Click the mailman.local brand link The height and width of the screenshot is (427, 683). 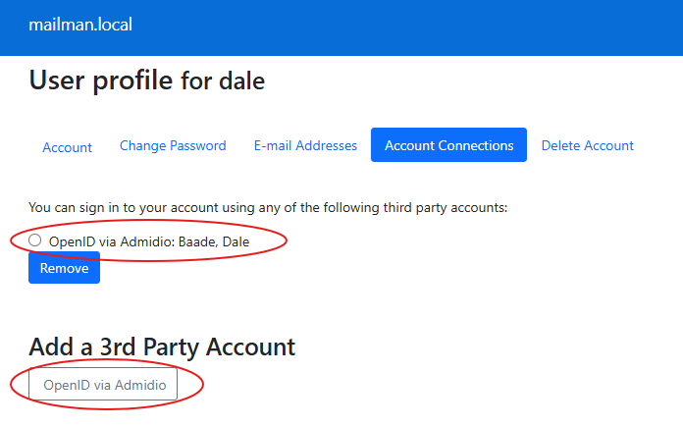click(x=80, y=25)
